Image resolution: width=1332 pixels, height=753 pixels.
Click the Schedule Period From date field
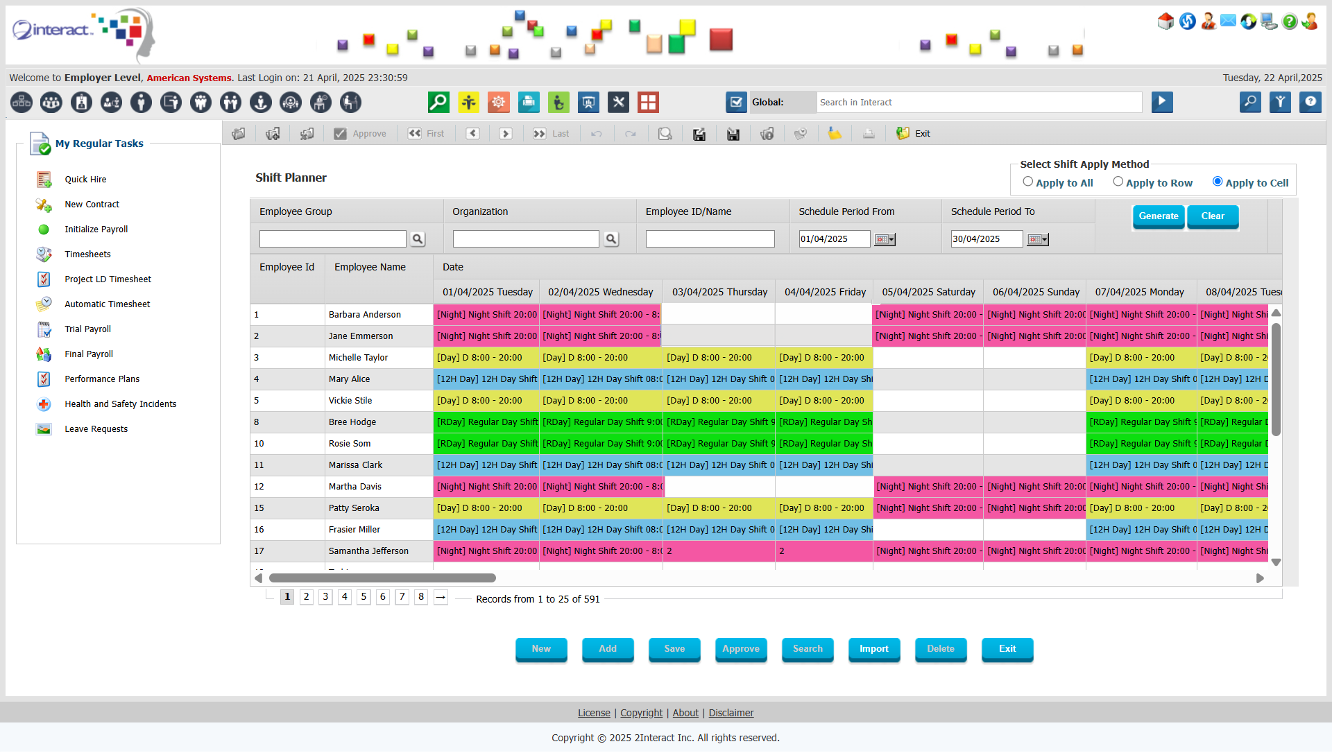click(x=834, y=239)
